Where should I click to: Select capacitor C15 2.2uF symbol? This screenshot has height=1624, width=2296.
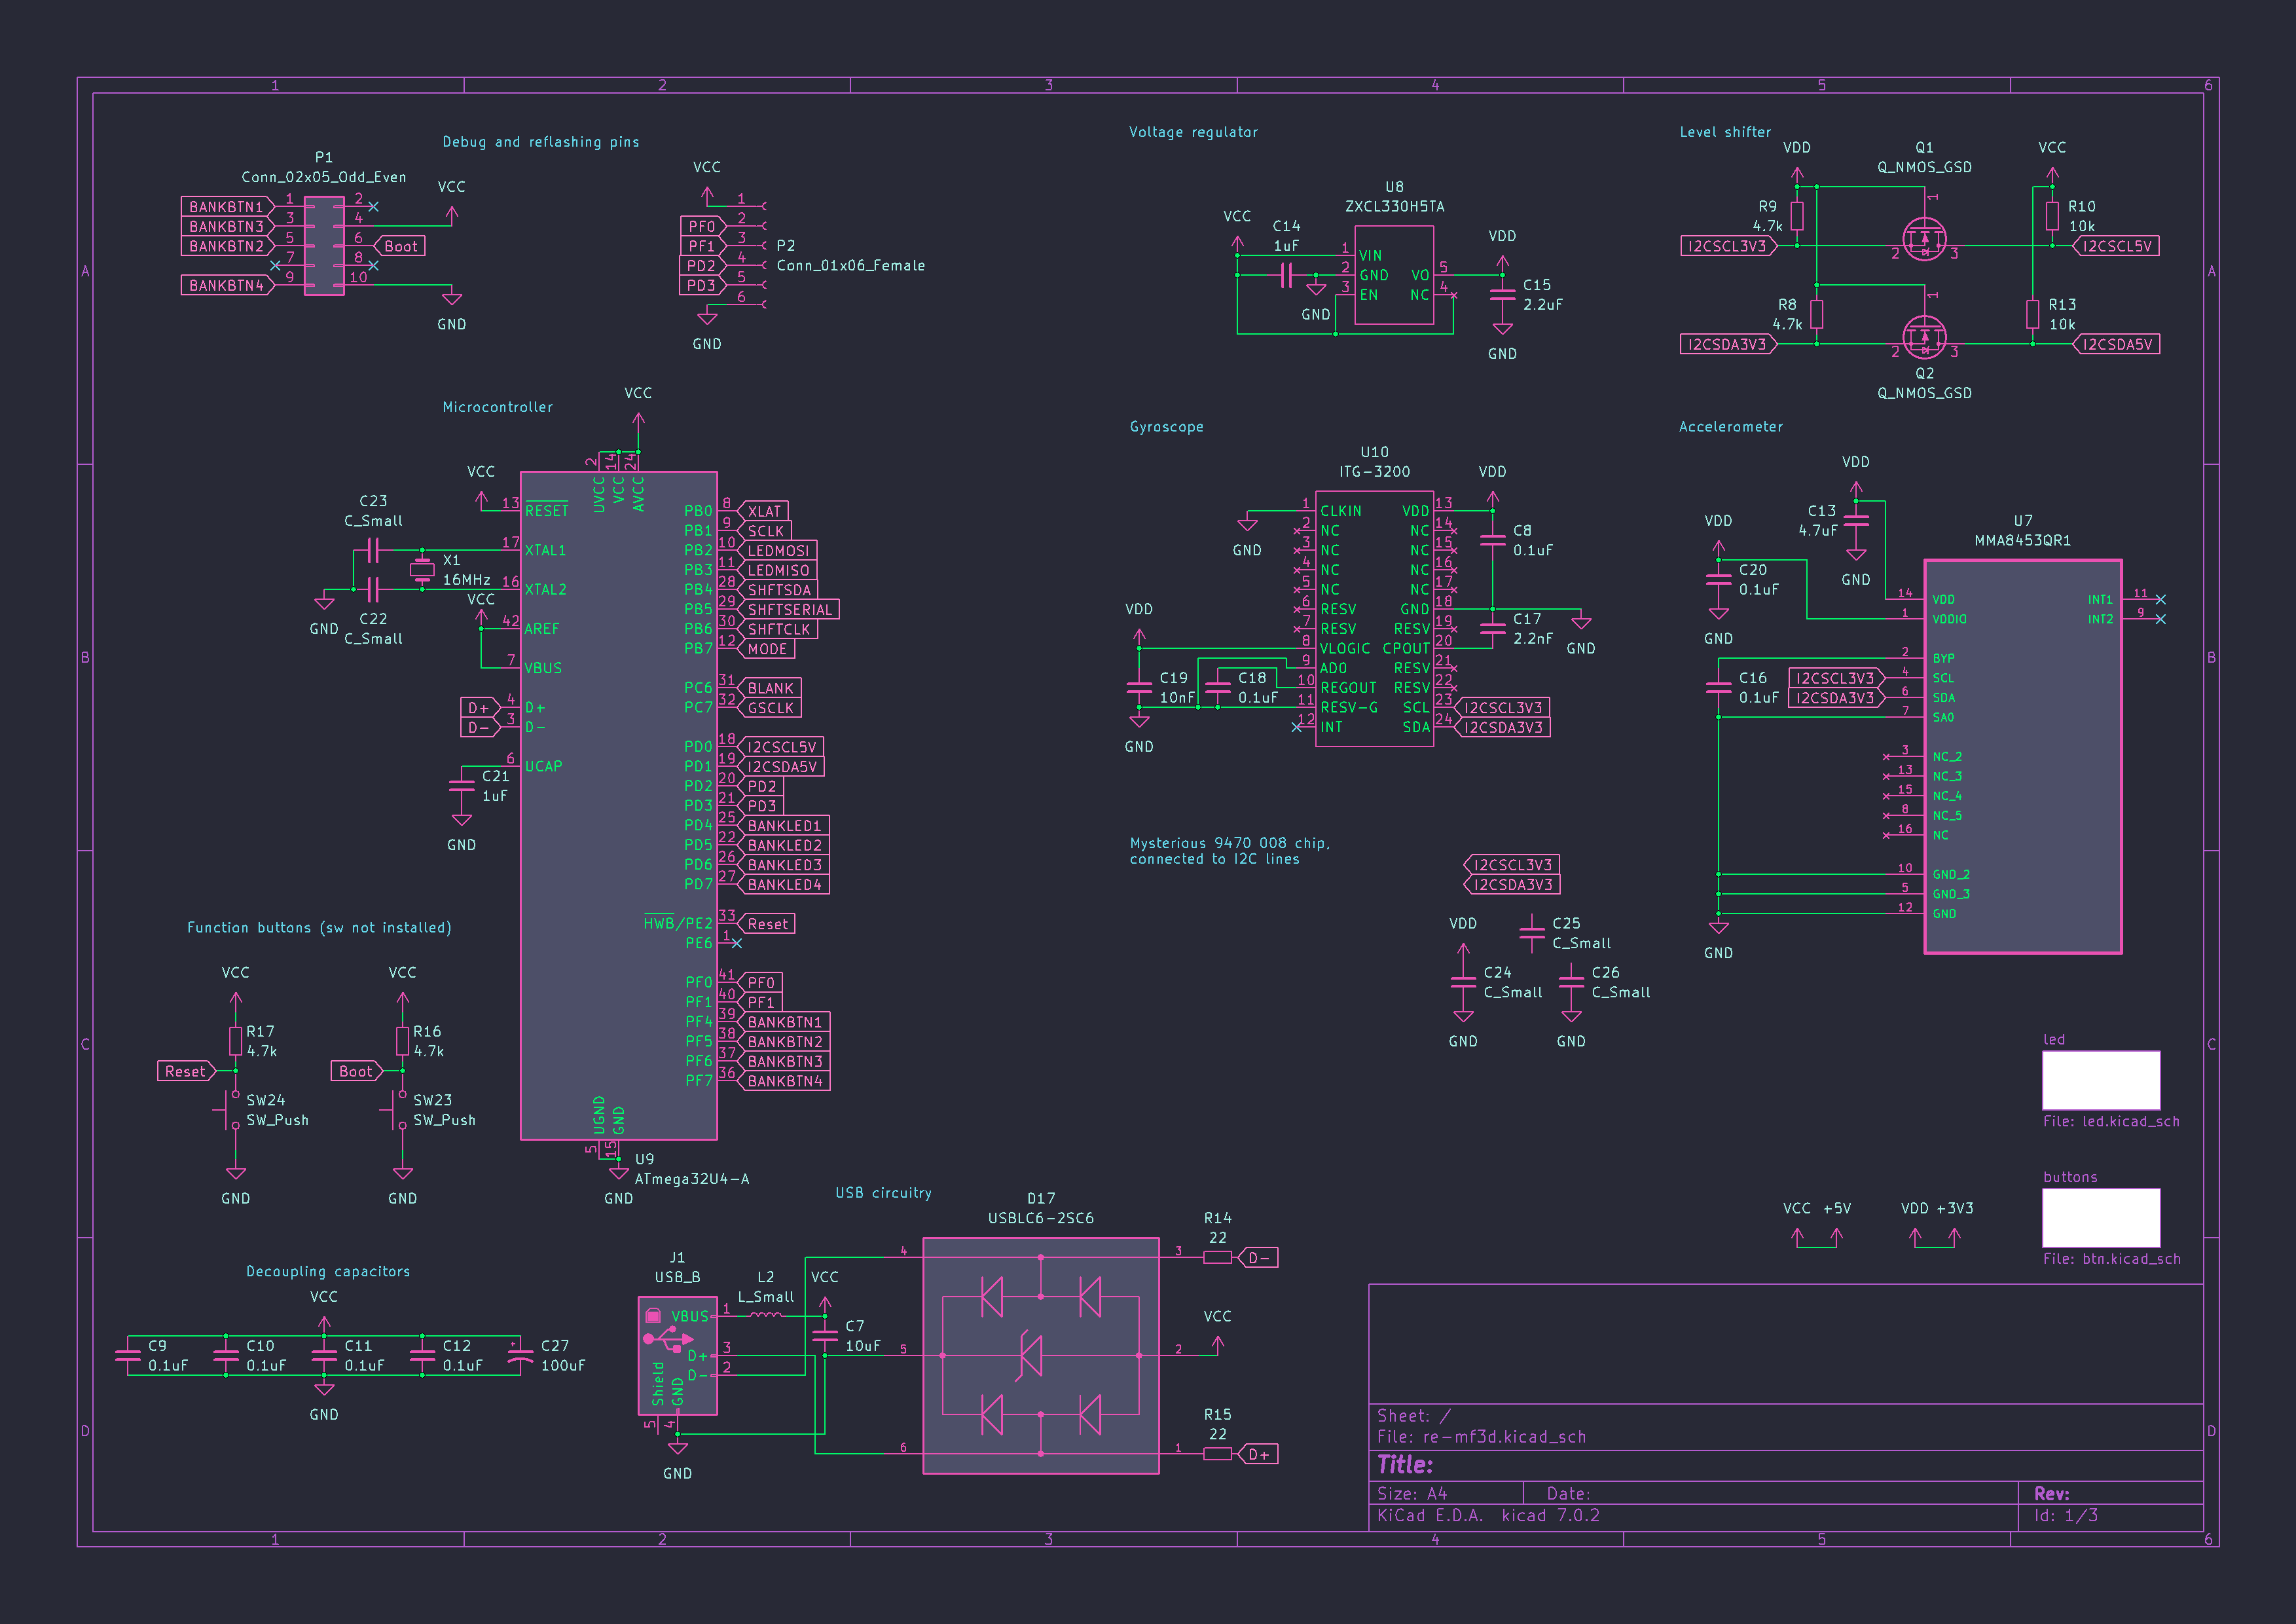(1502, 295)
